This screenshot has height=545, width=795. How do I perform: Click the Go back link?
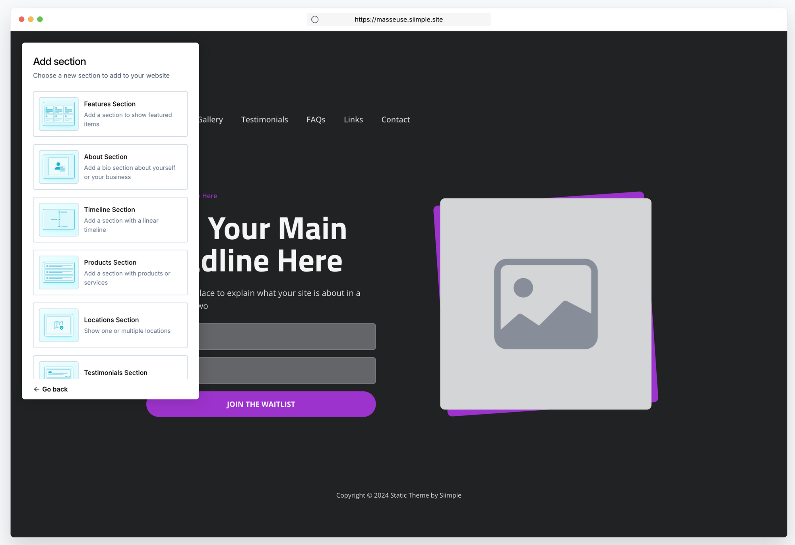51,388
